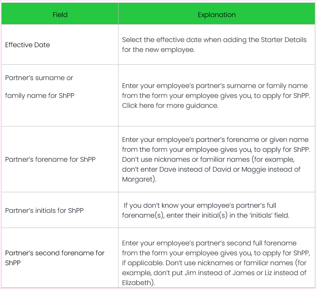316x289 pixels.
Task: Click the word "Elizabeth" in the last row
Action: click(x=137, y=283)
